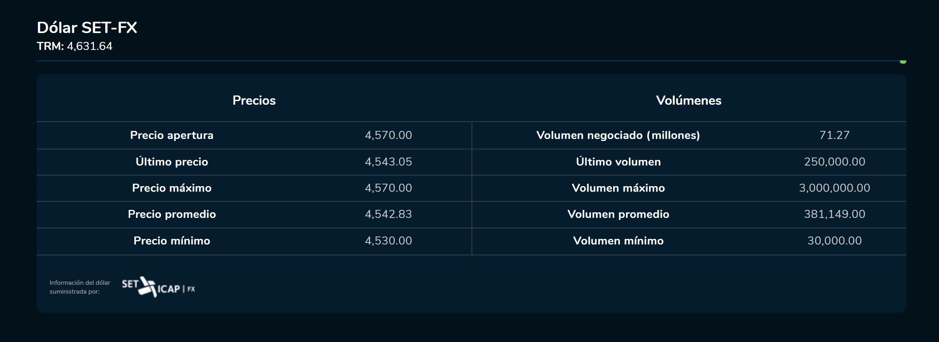Select the Último precio value 4,543.05
This screenshot has height=342, width=939.
(388, 162)
